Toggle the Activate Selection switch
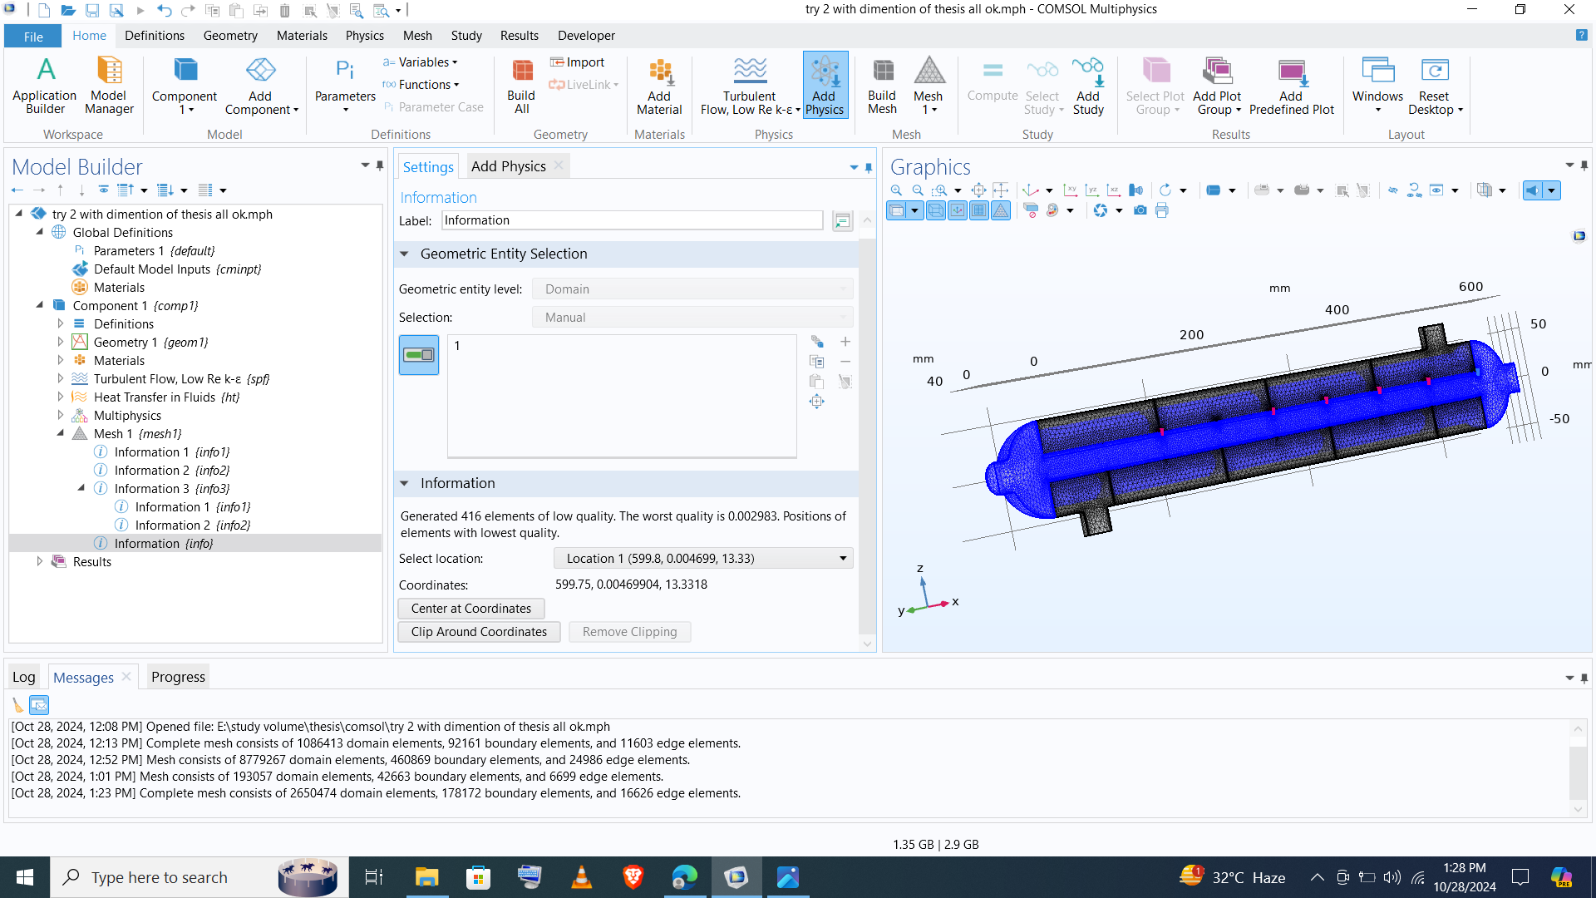Screen dimensions: 1596x898 [419, 355]
